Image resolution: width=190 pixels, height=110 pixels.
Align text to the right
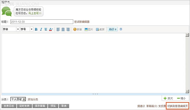(x=68, y=29)
